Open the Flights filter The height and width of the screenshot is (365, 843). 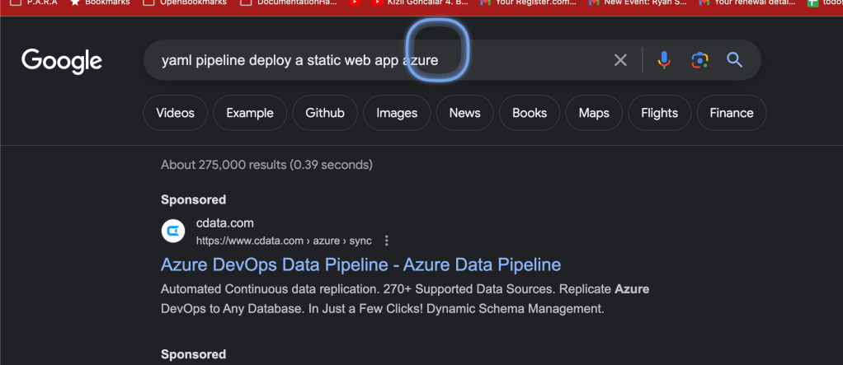[x=660, y=113]
